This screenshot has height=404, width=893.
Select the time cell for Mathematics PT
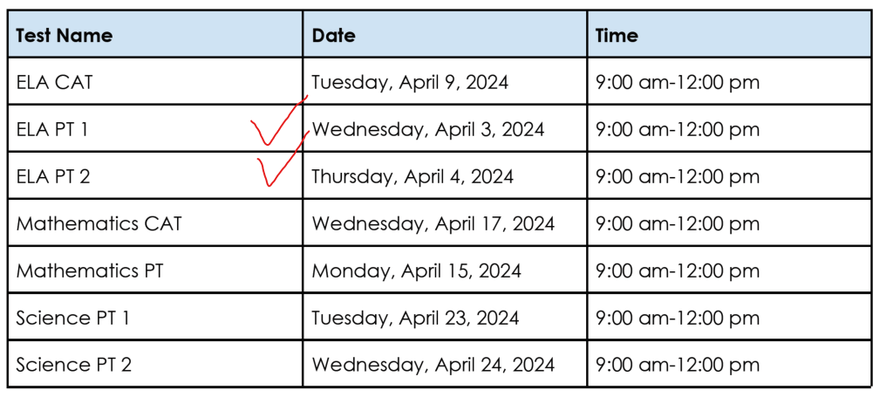click(x=678, y=271)
